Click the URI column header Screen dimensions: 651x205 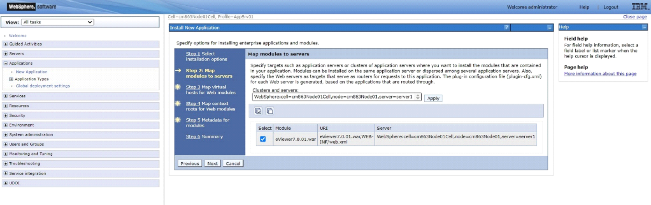pyautogui.click(x=346, y=128)
